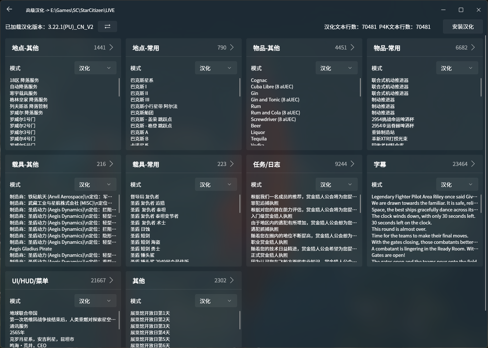488x348 pixels.
Task: Click the 物品-常用 card title
Action: coord(387,48)
